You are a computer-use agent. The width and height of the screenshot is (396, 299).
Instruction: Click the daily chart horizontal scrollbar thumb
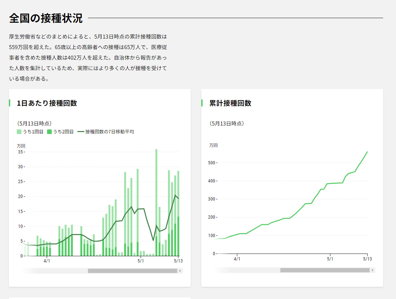(x=132, y=271)
